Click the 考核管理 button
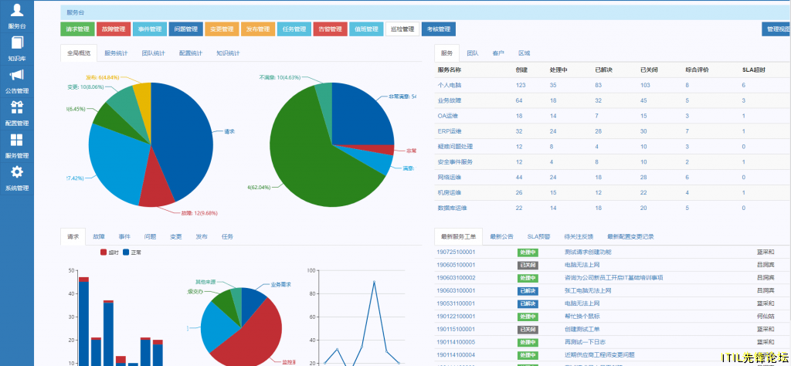The width and height of the screenshot is (791, 366). 439,29
